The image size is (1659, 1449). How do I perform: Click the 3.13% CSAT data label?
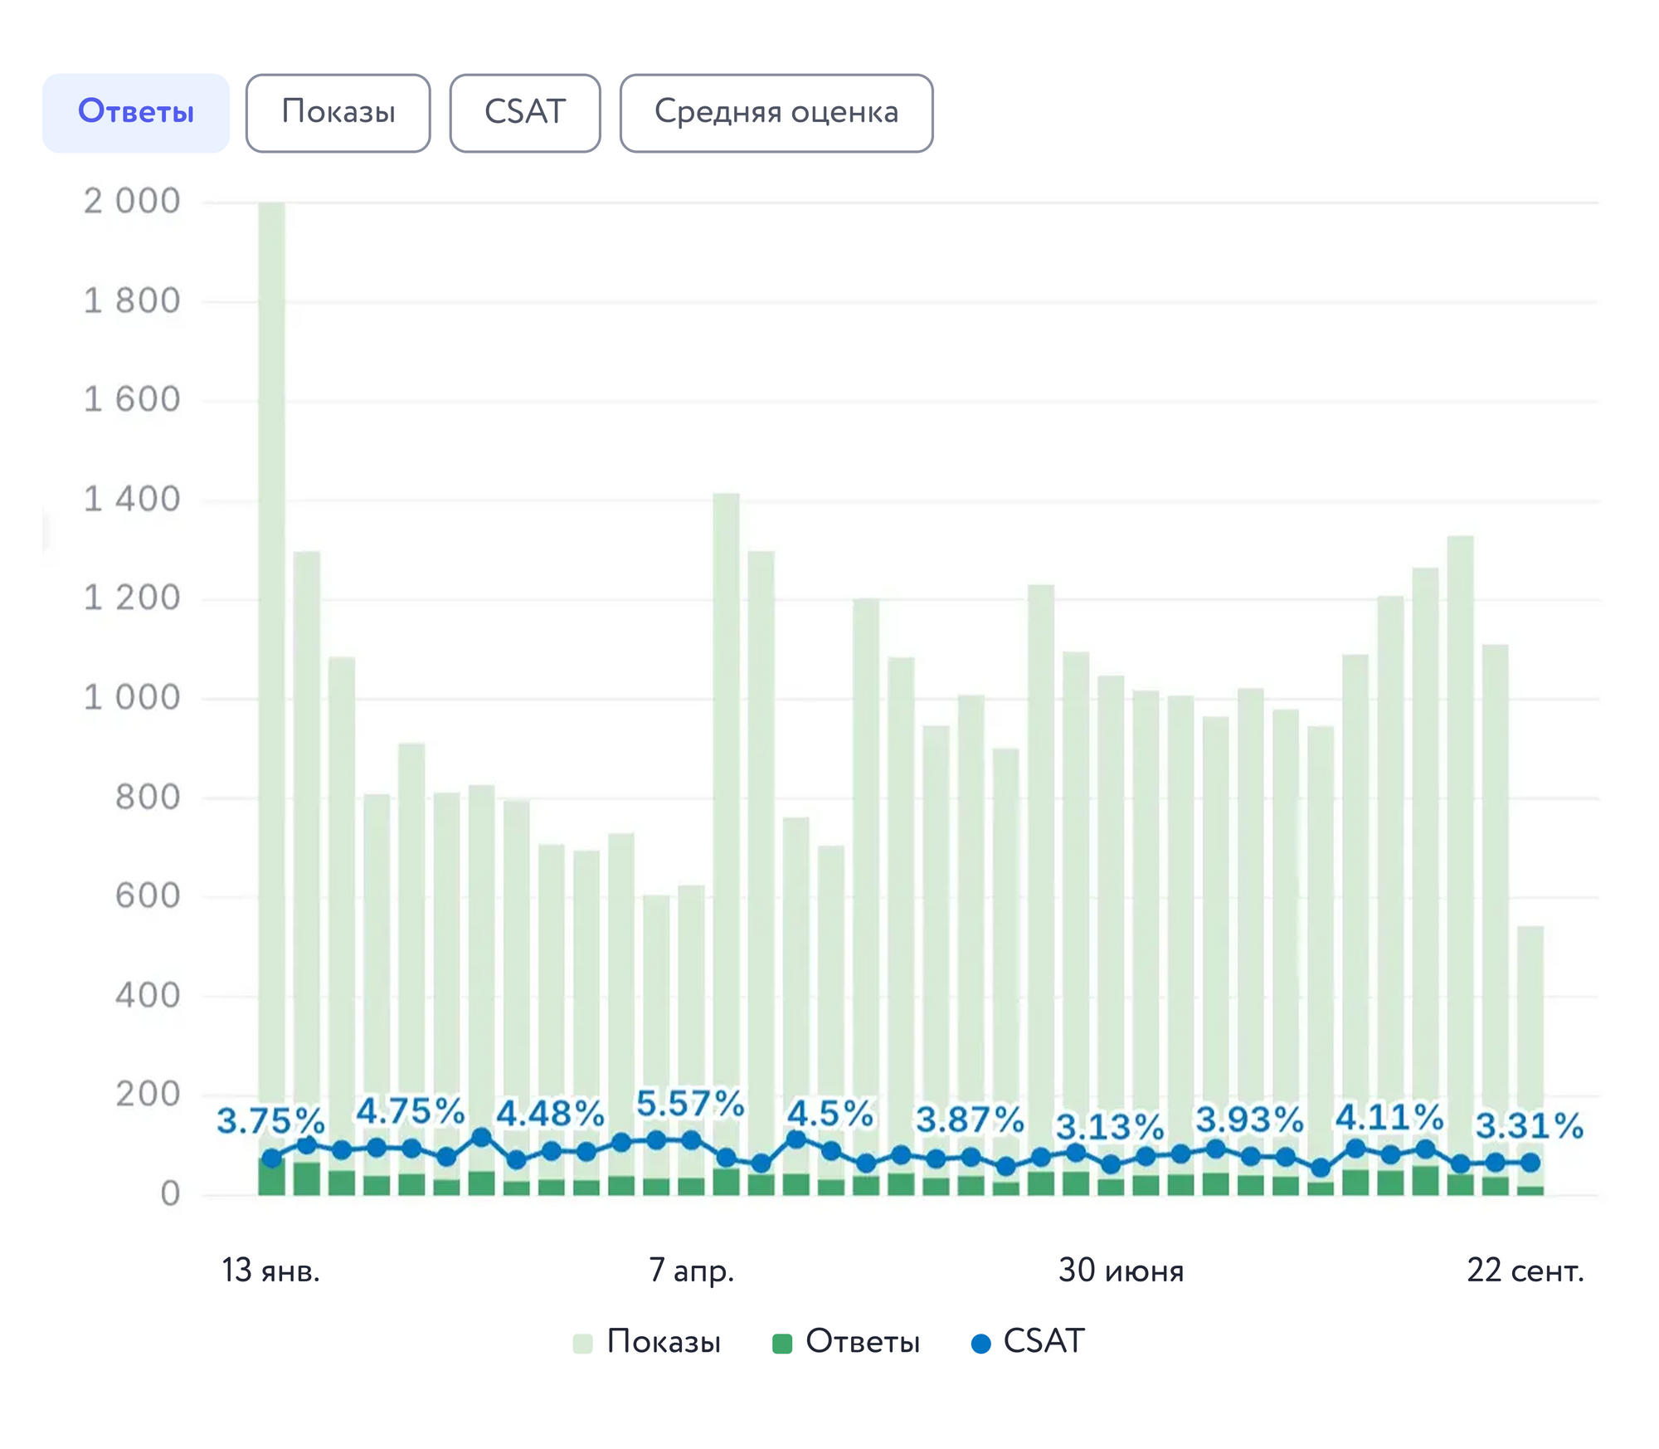tap(1110, 1127)
